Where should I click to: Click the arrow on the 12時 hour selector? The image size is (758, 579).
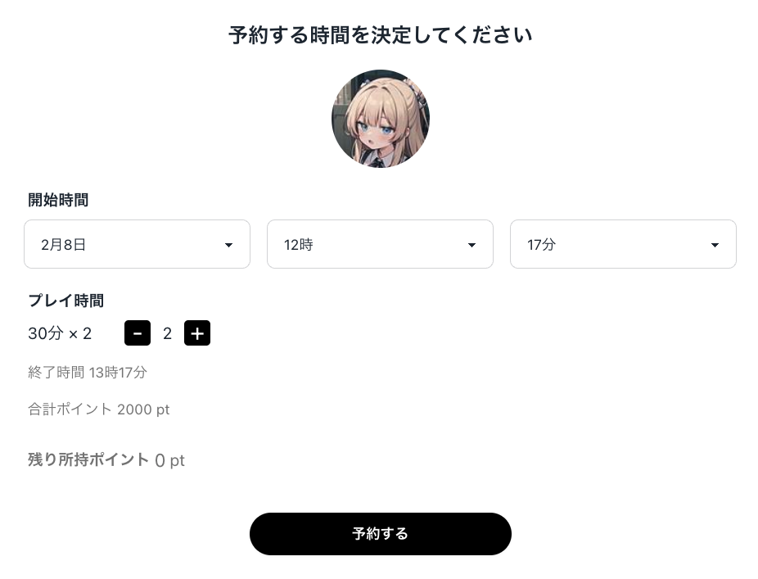pyautogui.click(x=471, y=245)
